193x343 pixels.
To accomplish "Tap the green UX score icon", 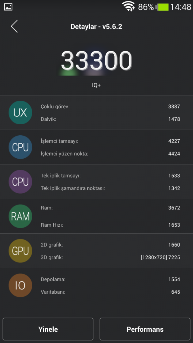I will pyautogui.click(x=20, y=112).
